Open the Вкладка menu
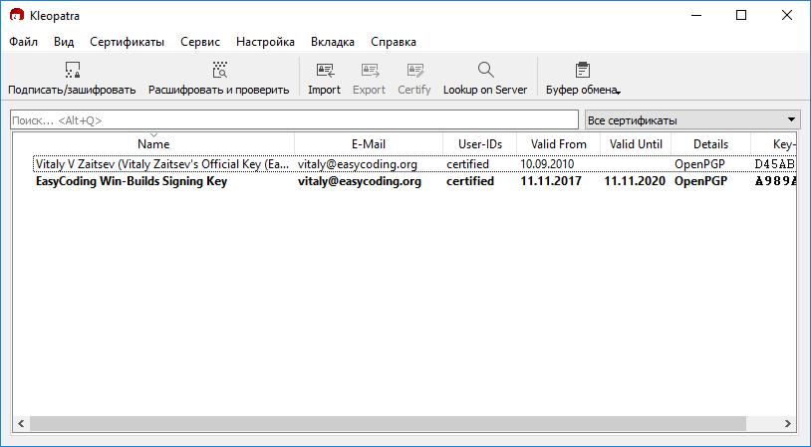Screen dimensions: 811x447 [x=333, y=42]
